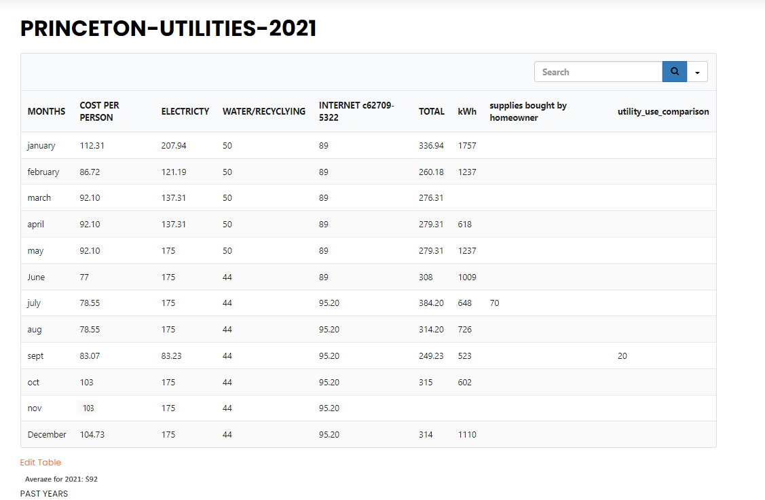The width and height of the screenshot is (765, 500).
Task: Select the january row month cell
Action: coord(41,146)
